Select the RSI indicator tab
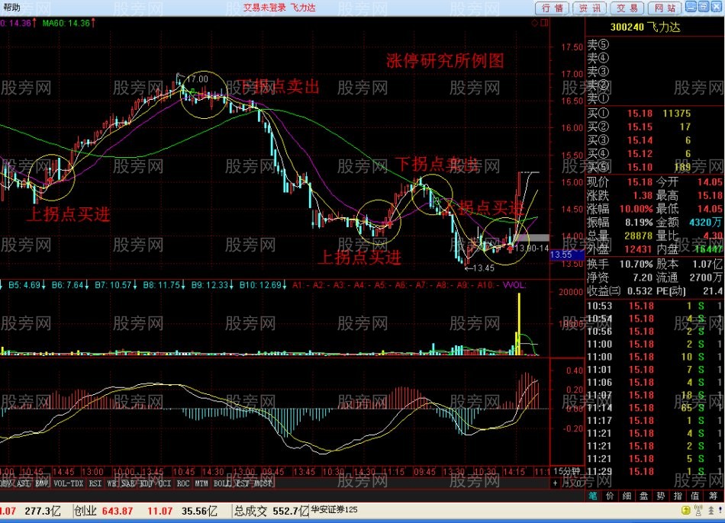 tap(95, 483)
